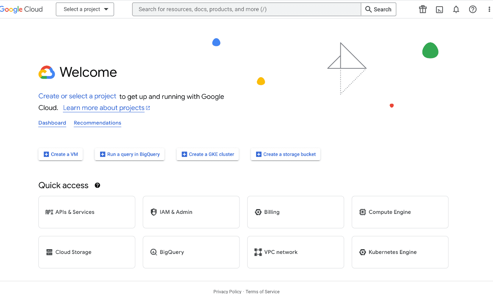The height and width of the screenshot is (294, 493).
Task: Open the Cloud Storage card
Action: pos(87,252)
